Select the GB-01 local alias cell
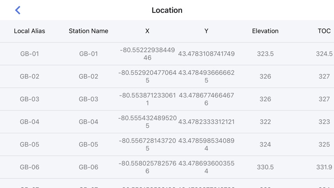 [x=29, y=54]
